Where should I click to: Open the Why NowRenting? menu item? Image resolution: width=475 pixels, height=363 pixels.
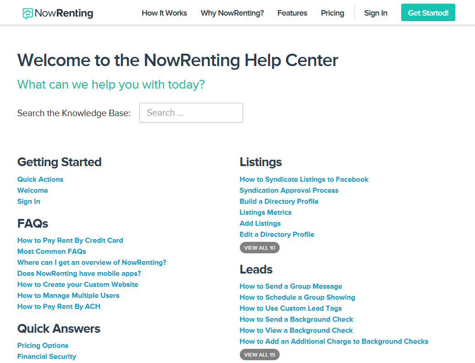(232, 13)
